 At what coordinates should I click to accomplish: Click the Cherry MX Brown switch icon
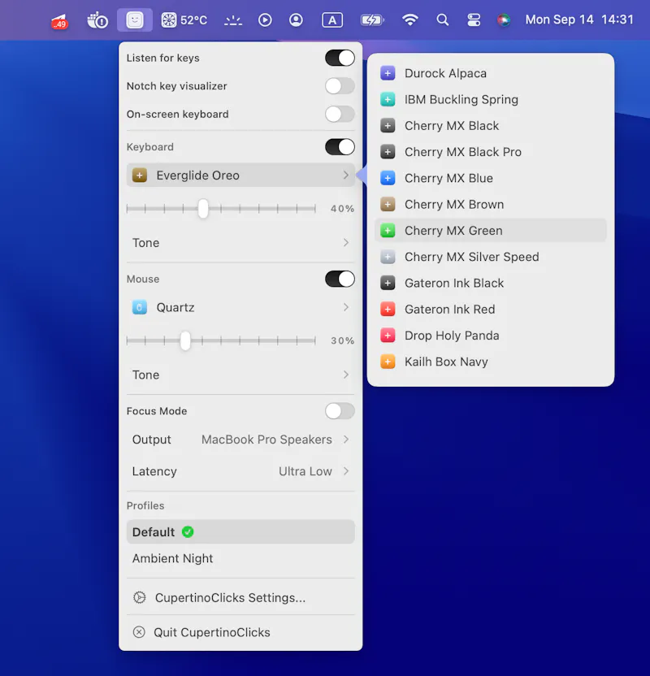pyautogui.click(x=388, y=205)
